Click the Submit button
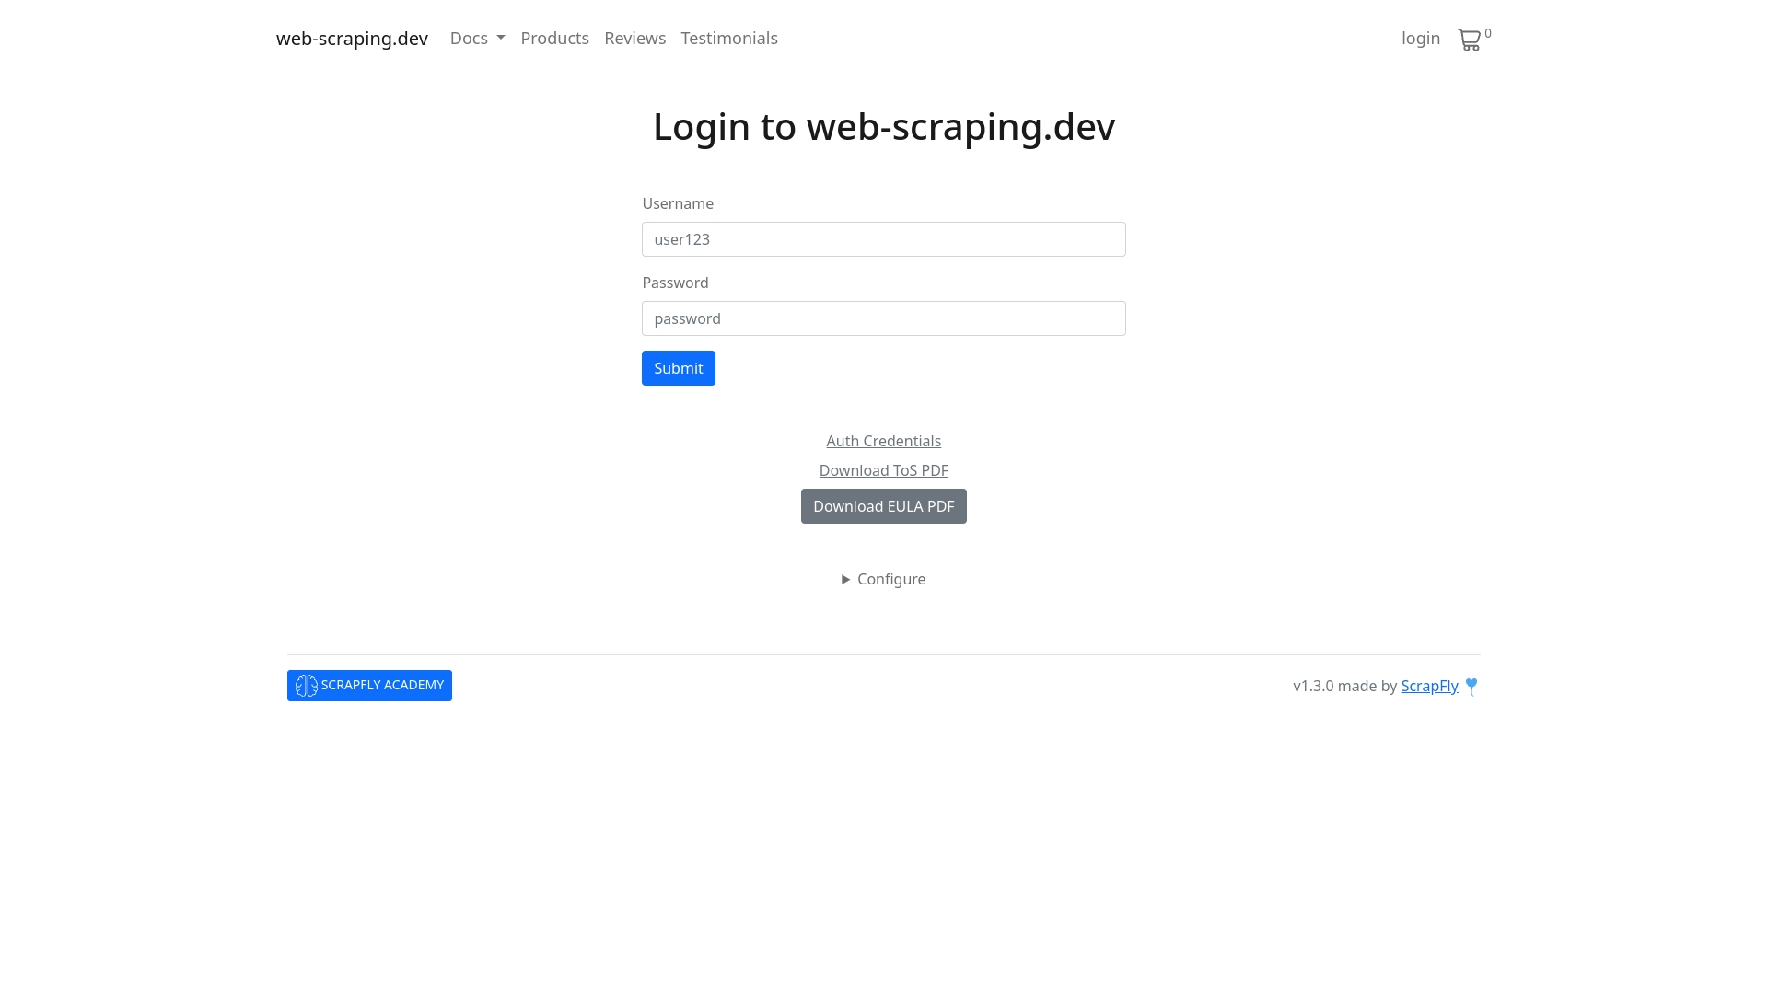This screenshot has width=1768, height=994. click(x=679, y=368)
